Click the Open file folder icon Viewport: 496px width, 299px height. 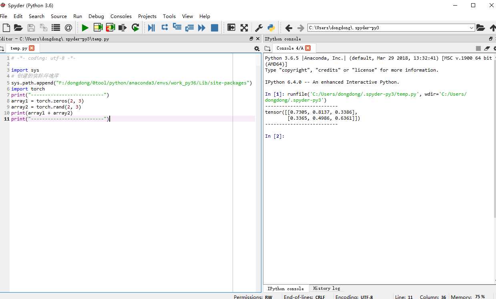point(18,28)
